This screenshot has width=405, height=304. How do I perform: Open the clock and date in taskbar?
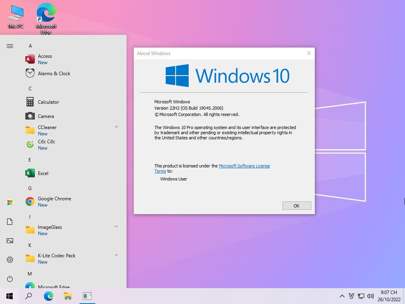coord(389,296)
